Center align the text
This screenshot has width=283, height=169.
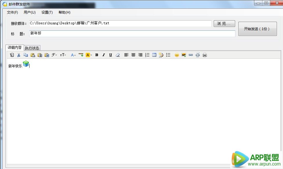[x=133, y=55]
